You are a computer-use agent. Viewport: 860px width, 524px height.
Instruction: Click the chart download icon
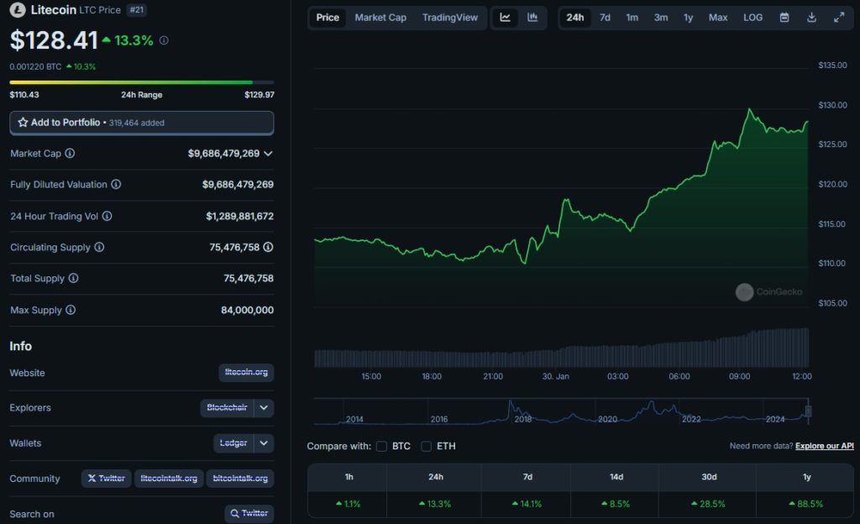(811, 17)
